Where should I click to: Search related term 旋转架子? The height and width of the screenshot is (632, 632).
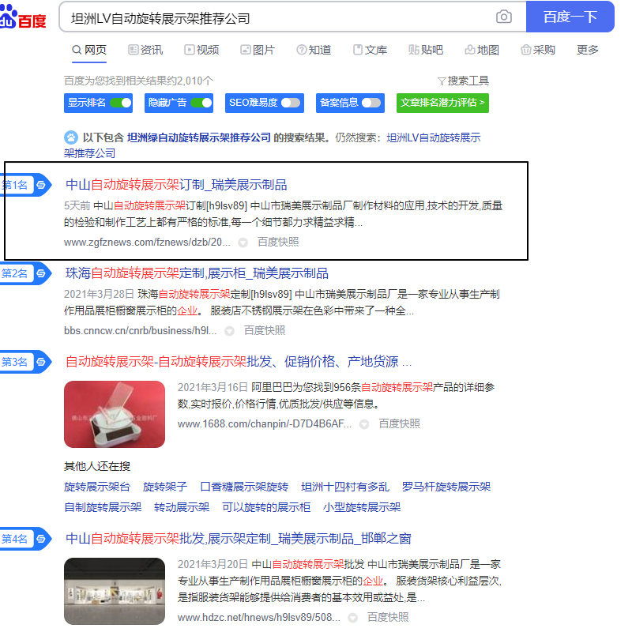[165, 487]
